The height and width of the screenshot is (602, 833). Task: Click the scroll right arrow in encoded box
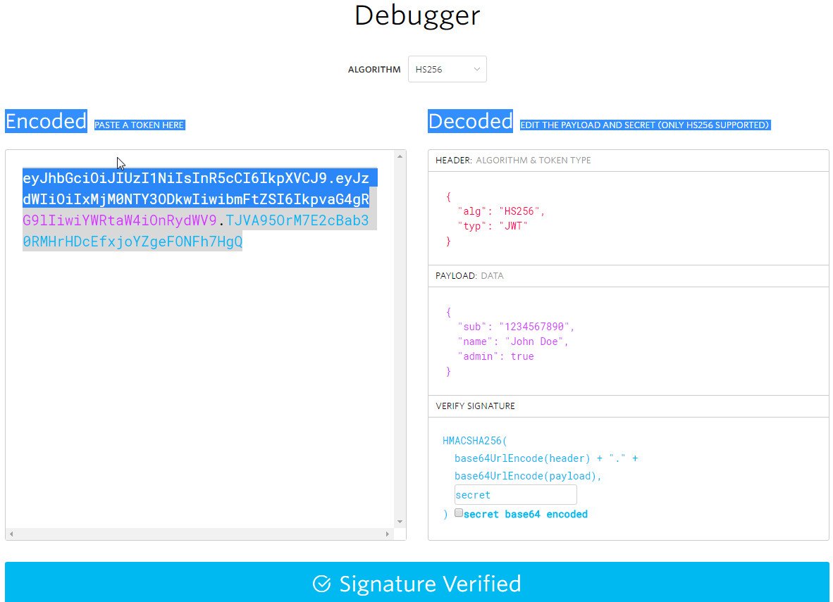(388, 534)
